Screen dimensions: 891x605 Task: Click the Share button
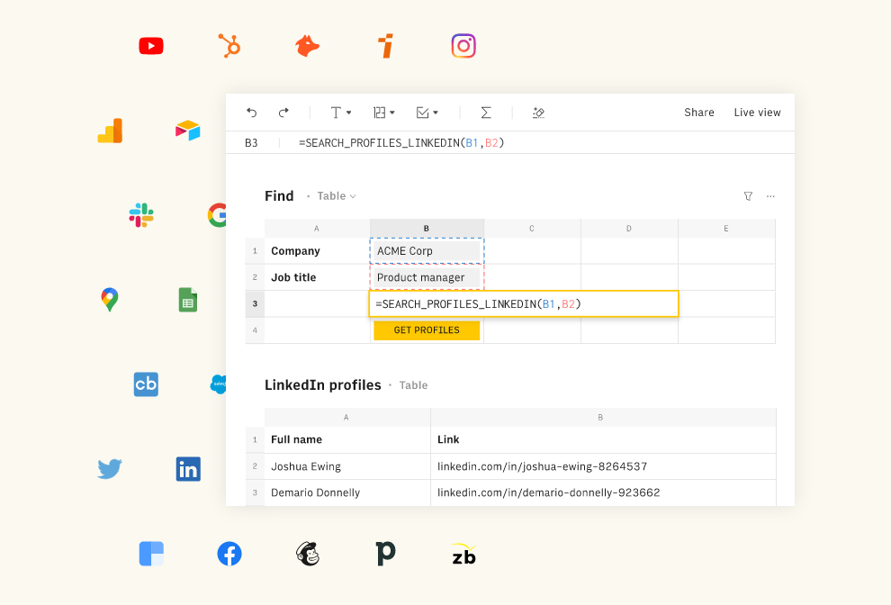pos(698,113)
